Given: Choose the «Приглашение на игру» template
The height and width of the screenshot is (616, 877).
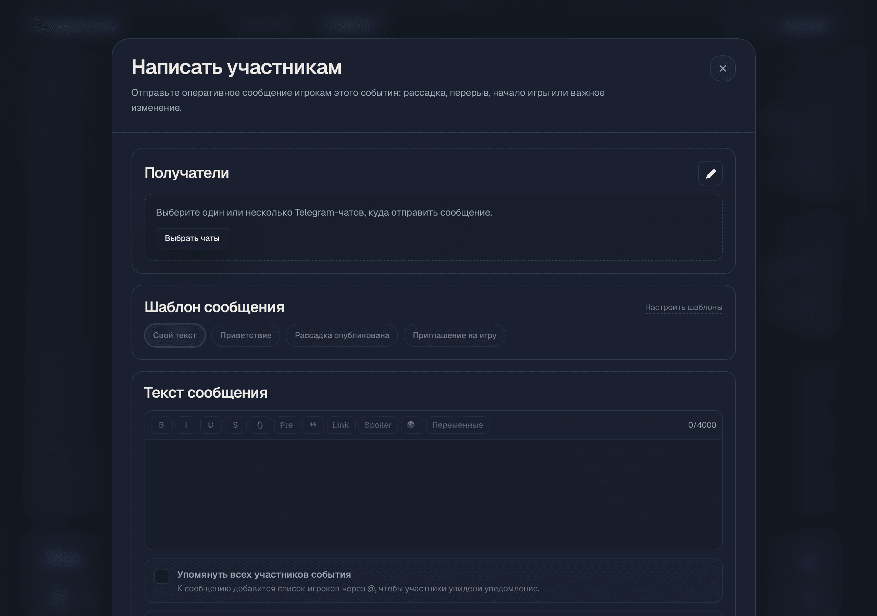Looking at the screenshot, I should point(455,335).
